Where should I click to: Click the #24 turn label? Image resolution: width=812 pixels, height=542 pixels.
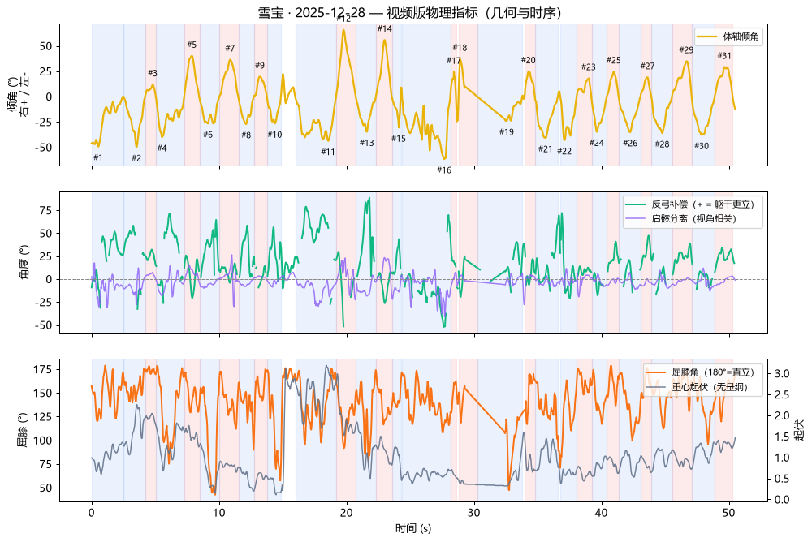(597, 143)
